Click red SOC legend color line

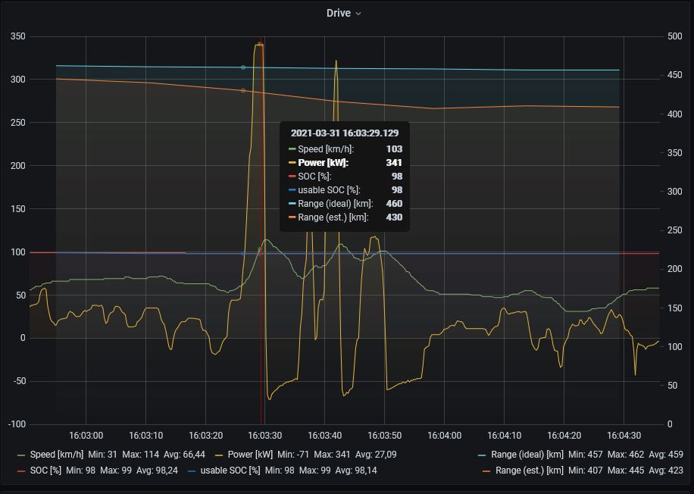(x=21, y=471)
